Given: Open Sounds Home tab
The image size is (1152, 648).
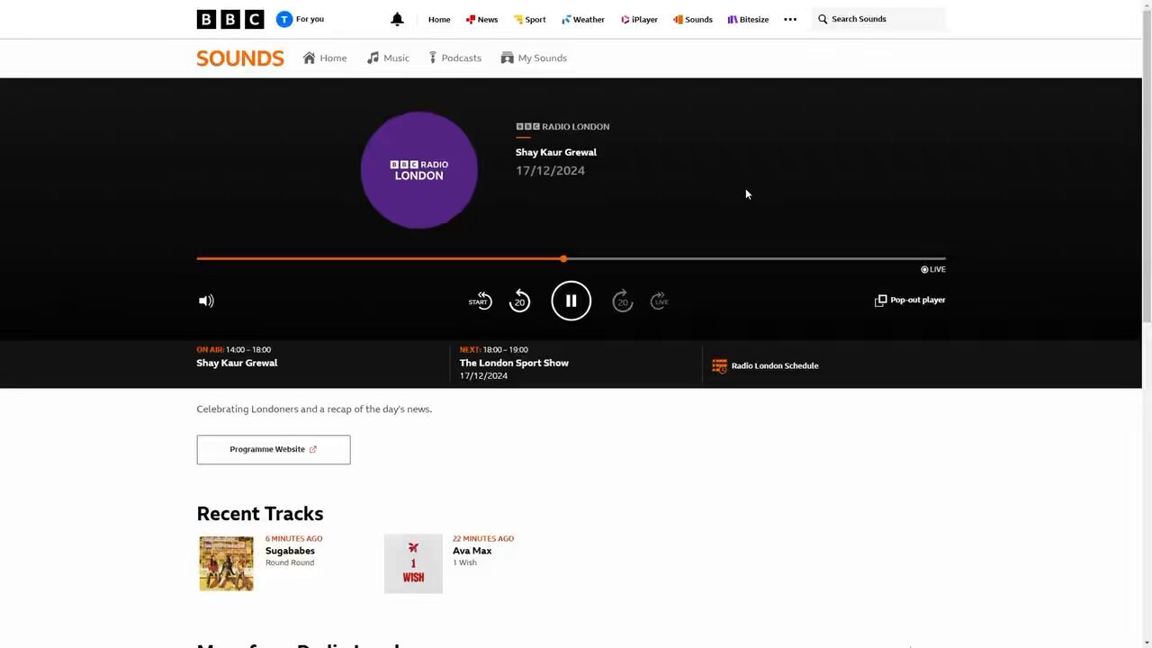Looking at the screenshot, I should coord(325,58).
